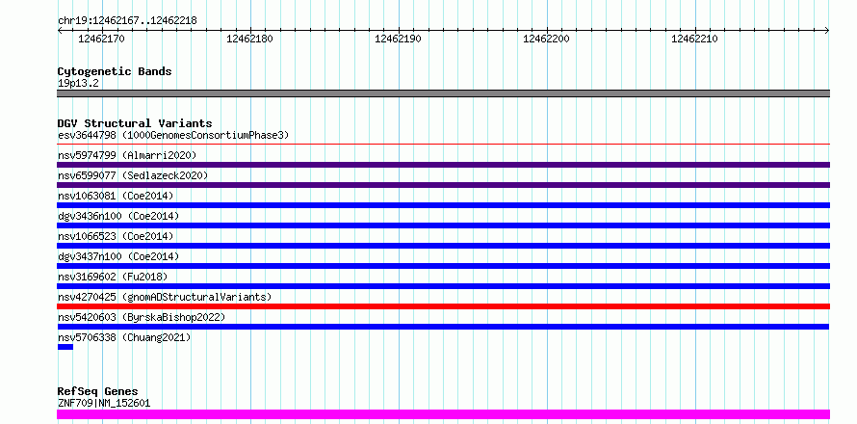Open the nsv5706338 (Chuang2021) label

tap(124, 337)
